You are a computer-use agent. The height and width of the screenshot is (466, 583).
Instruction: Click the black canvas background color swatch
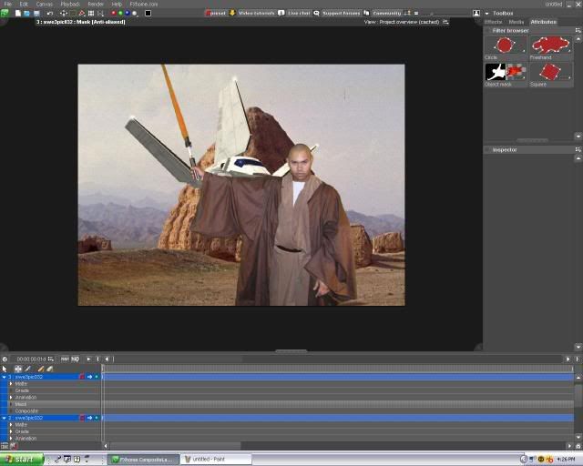[x=148, y=14]
